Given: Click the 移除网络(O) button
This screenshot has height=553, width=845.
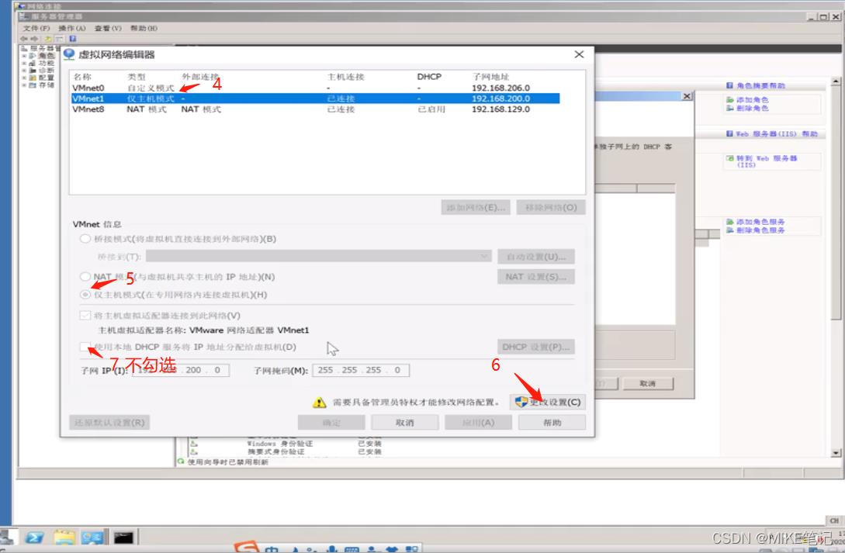Looking at the screenshot, I should click(x=551, y=207).
